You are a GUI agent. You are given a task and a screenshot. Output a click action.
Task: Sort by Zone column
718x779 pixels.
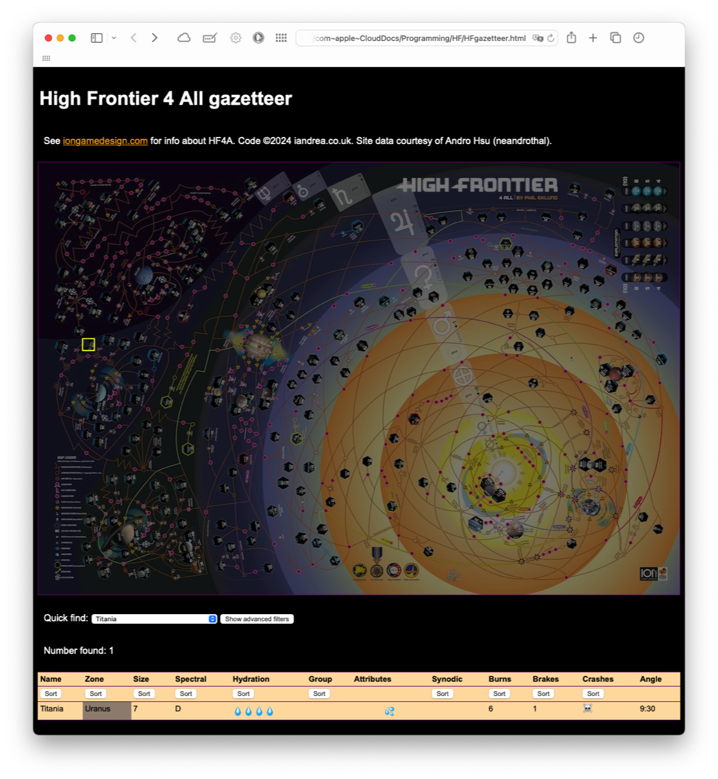point(96,694)
